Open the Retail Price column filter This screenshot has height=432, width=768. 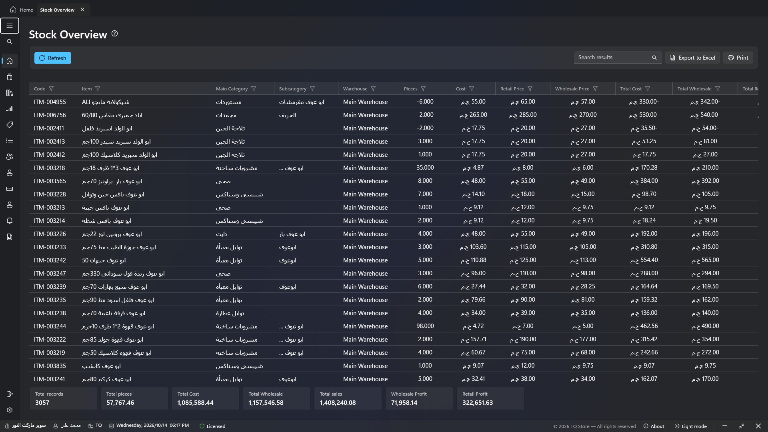click(530, 88)
